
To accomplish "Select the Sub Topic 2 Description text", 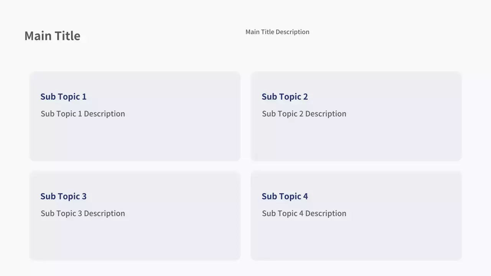I will (x=304, y=114).
